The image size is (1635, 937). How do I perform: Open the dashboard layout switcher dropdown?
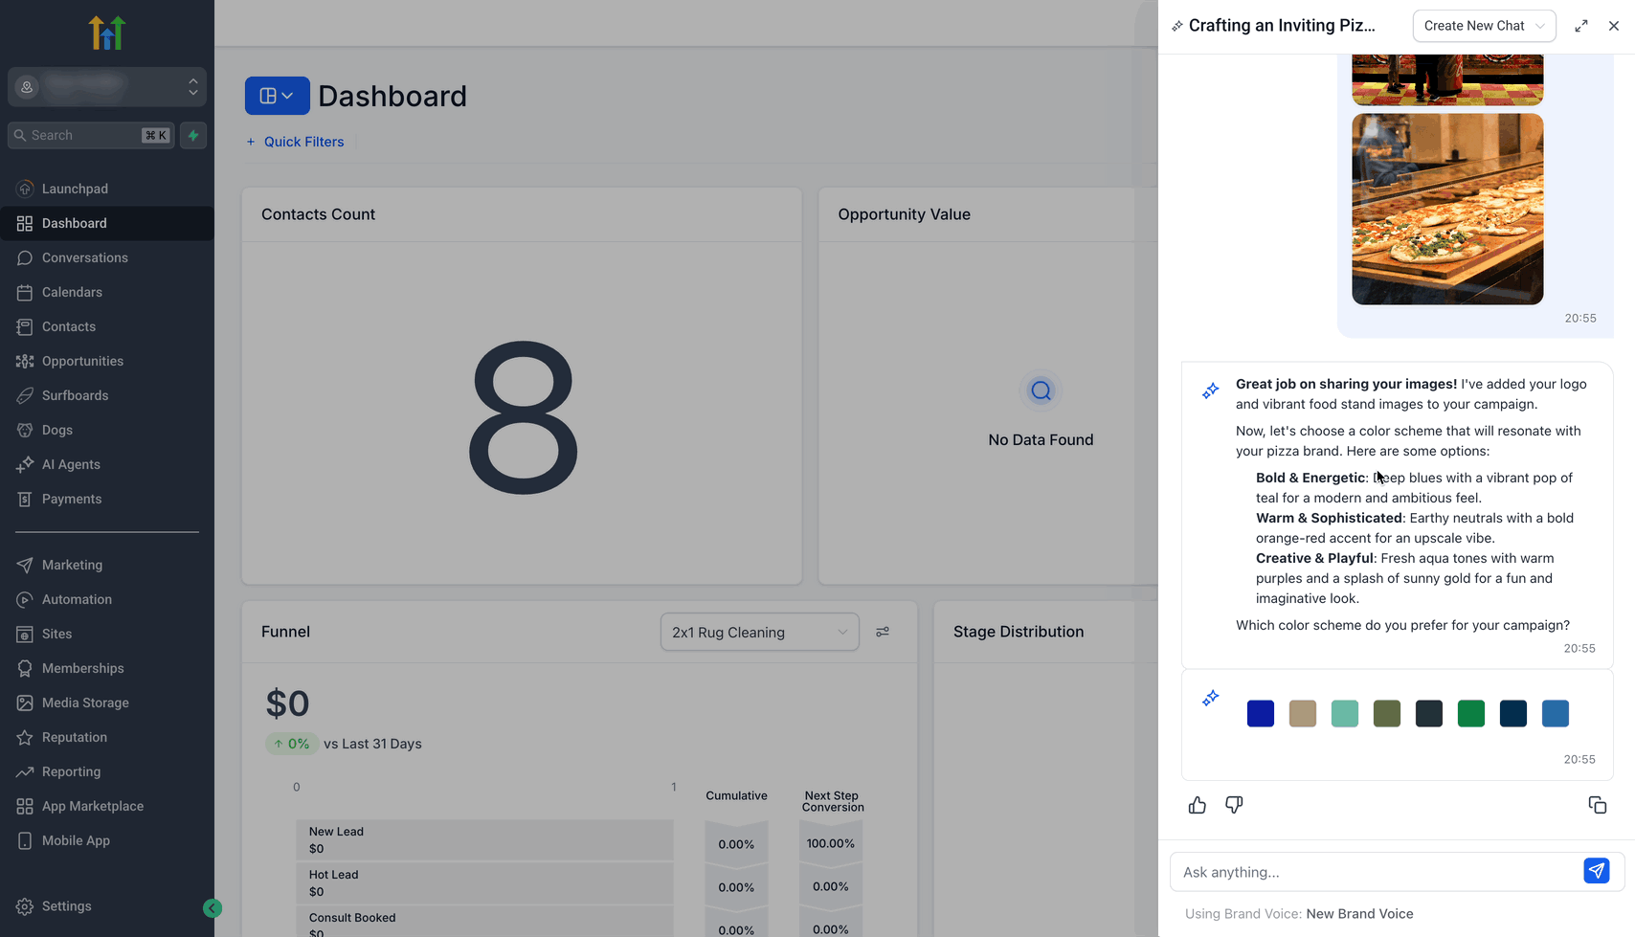tap(277, 96)
